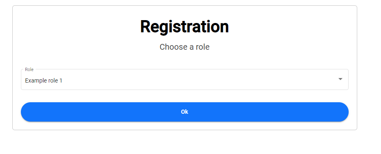The height and width of the screenshot is (154, 381).
Task: Confirm role selection with Ok
Action: (185, 112)
